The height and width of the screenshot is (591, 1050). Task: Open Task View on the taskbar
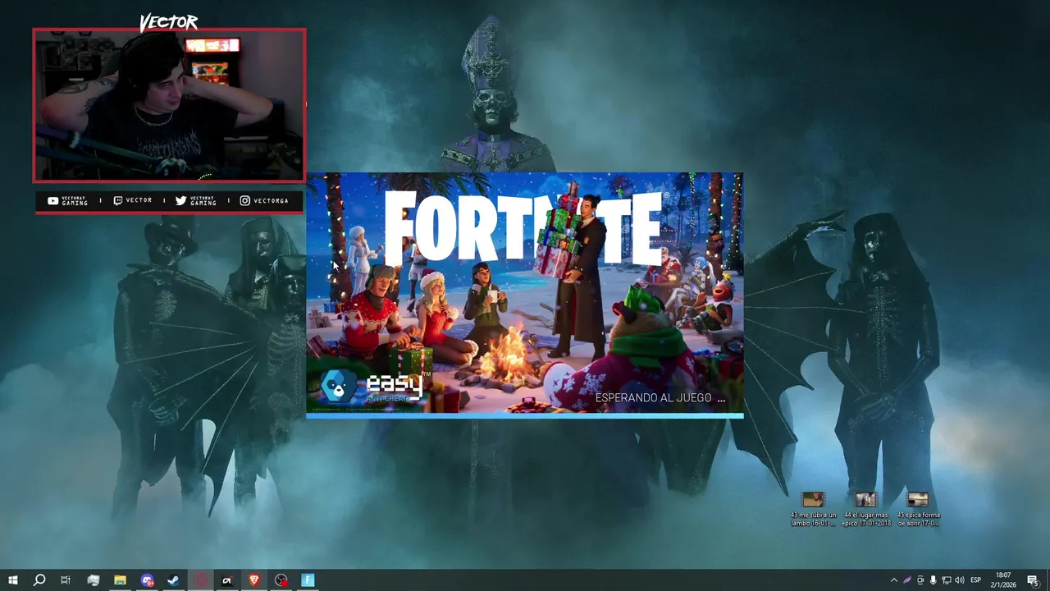(x=66, y=580)
